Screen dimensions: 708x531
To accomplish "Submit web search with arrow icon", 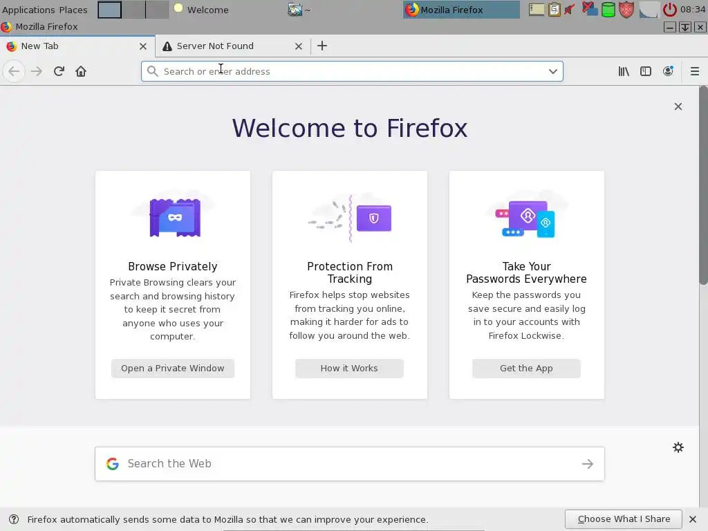I will (x=588, y=464).
